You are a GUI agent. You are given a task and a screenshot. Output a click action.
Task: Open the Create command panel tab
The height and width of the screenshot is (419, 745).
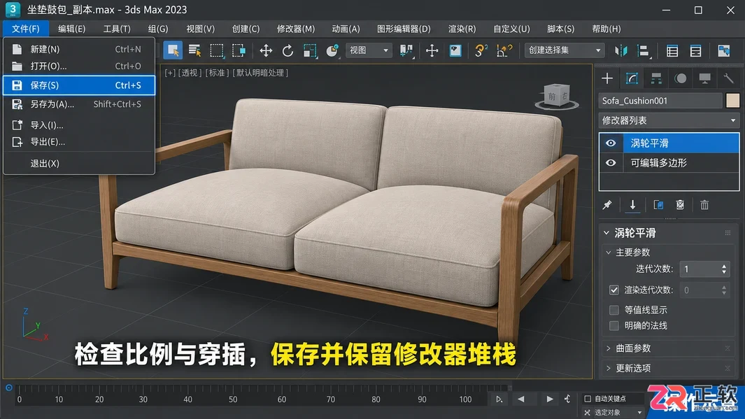tap(607, 78)
